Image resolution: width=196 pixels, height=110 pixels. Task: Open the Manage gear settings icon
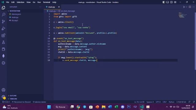(x=3, y=97)
